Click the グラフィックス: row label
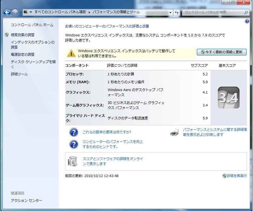 click(x=78, y=92)
